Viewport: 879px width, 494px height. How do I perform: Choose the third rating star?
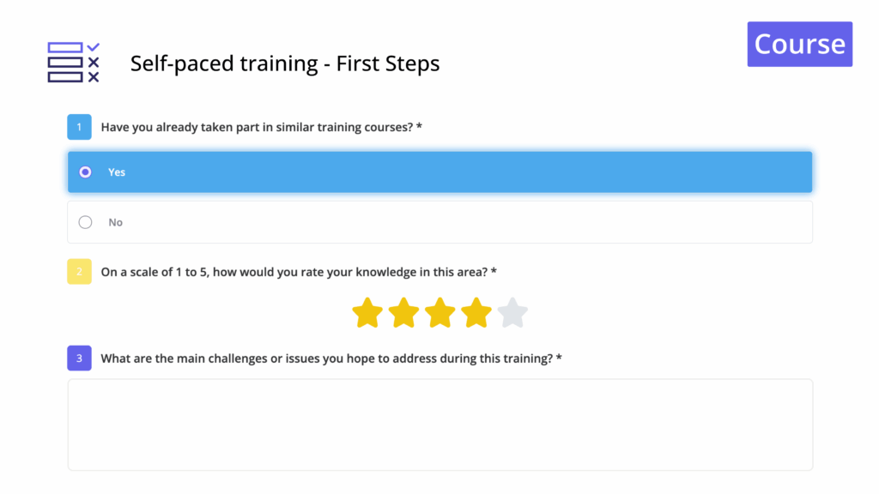[x=439, y=313]
